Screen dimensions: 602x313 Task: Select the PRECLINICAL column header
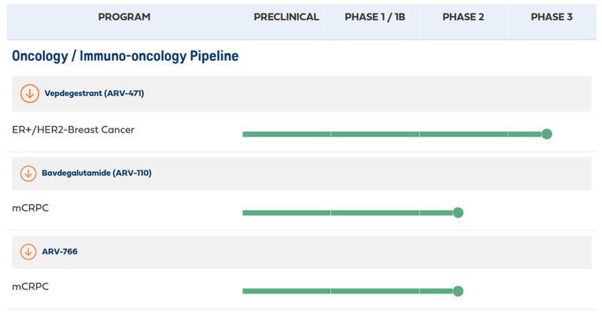[286, 17]
